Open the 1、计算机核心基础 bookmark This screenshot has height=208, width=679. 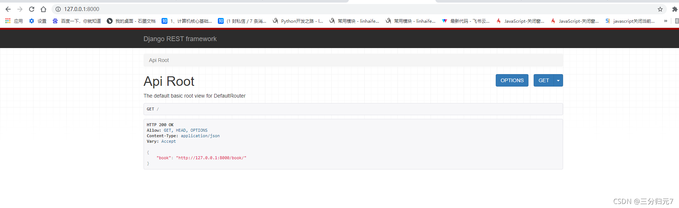pos(187,21)
